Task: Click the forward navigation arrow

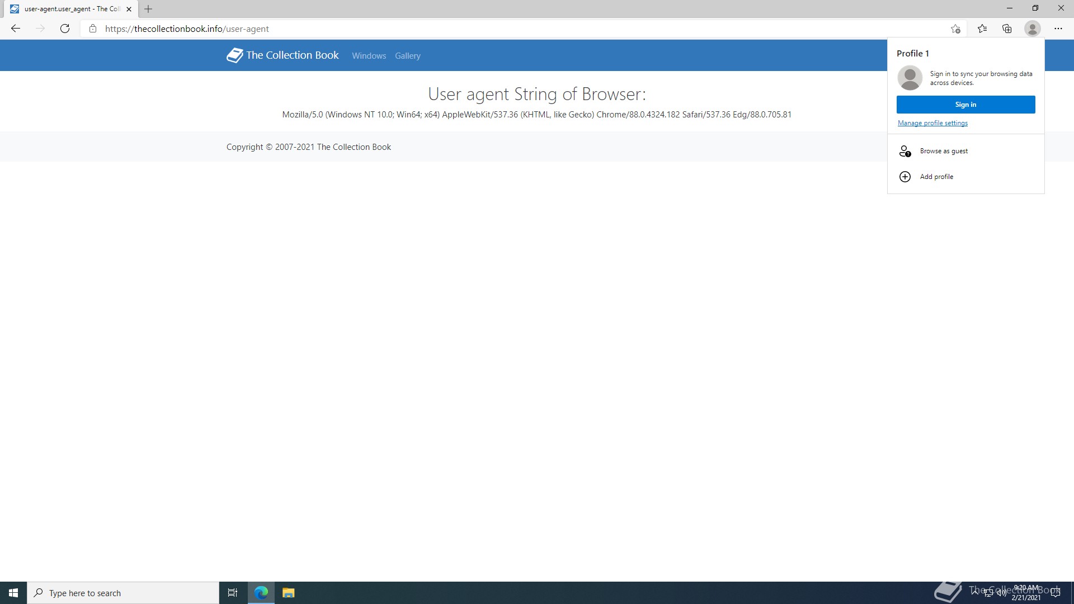Action: 40,29
